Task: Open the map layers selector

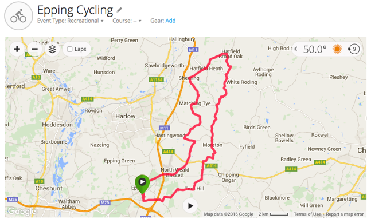Action: [52, 49]
